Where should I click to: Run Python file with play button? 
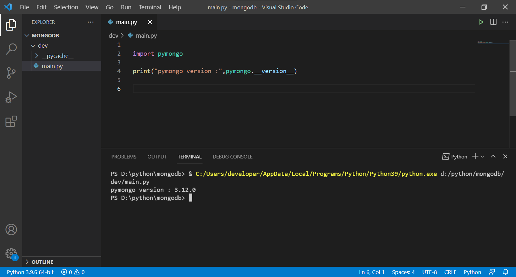click(x=481, y=22)
